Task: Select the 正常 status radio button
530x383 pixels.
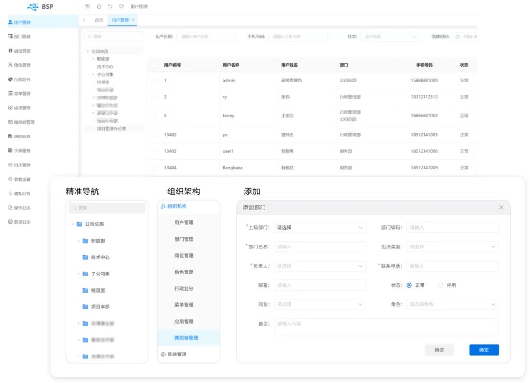Action: (x=409, y=285)
